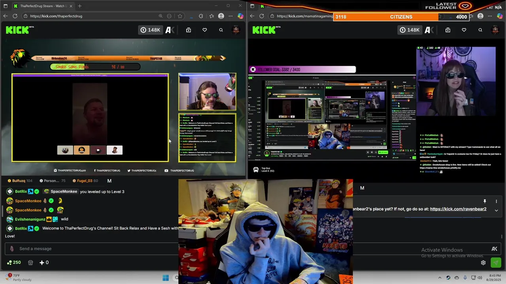Go back in the right browser window
The width and height of the screenshot is (506, 284).
coord(252,16)
